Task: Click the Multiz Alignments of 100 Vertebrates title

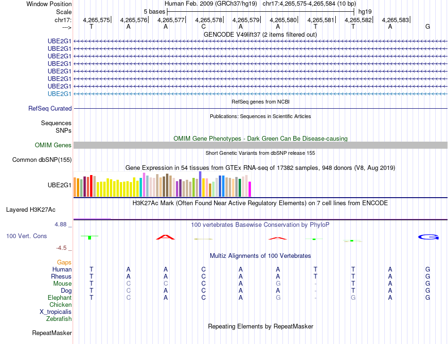Action: (260, 256)
